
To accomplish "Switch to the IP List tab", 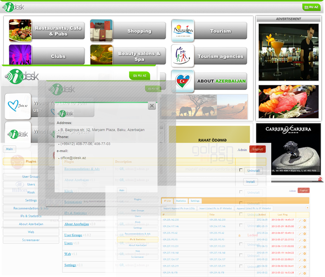I will [167, 201].
